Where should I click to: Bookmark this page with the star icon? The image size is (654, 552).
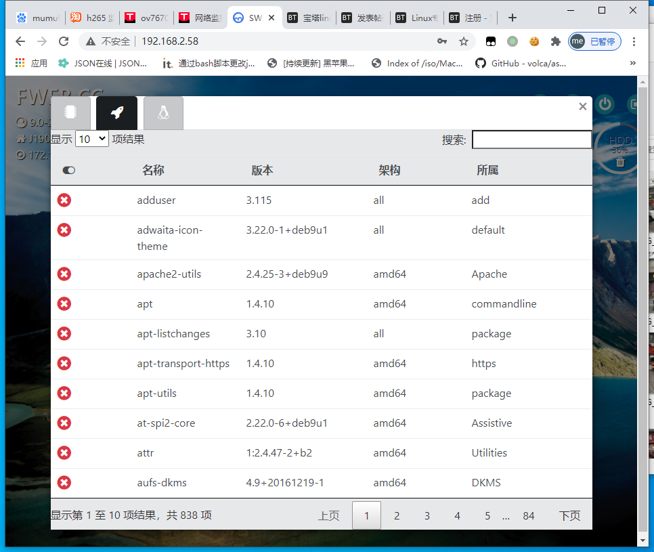coord(464,41)
